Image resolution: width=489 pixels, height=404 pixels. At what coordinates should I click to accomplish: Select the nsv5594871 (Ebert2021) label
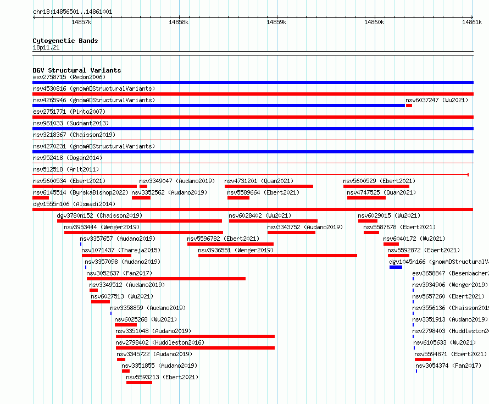point(451,354)
